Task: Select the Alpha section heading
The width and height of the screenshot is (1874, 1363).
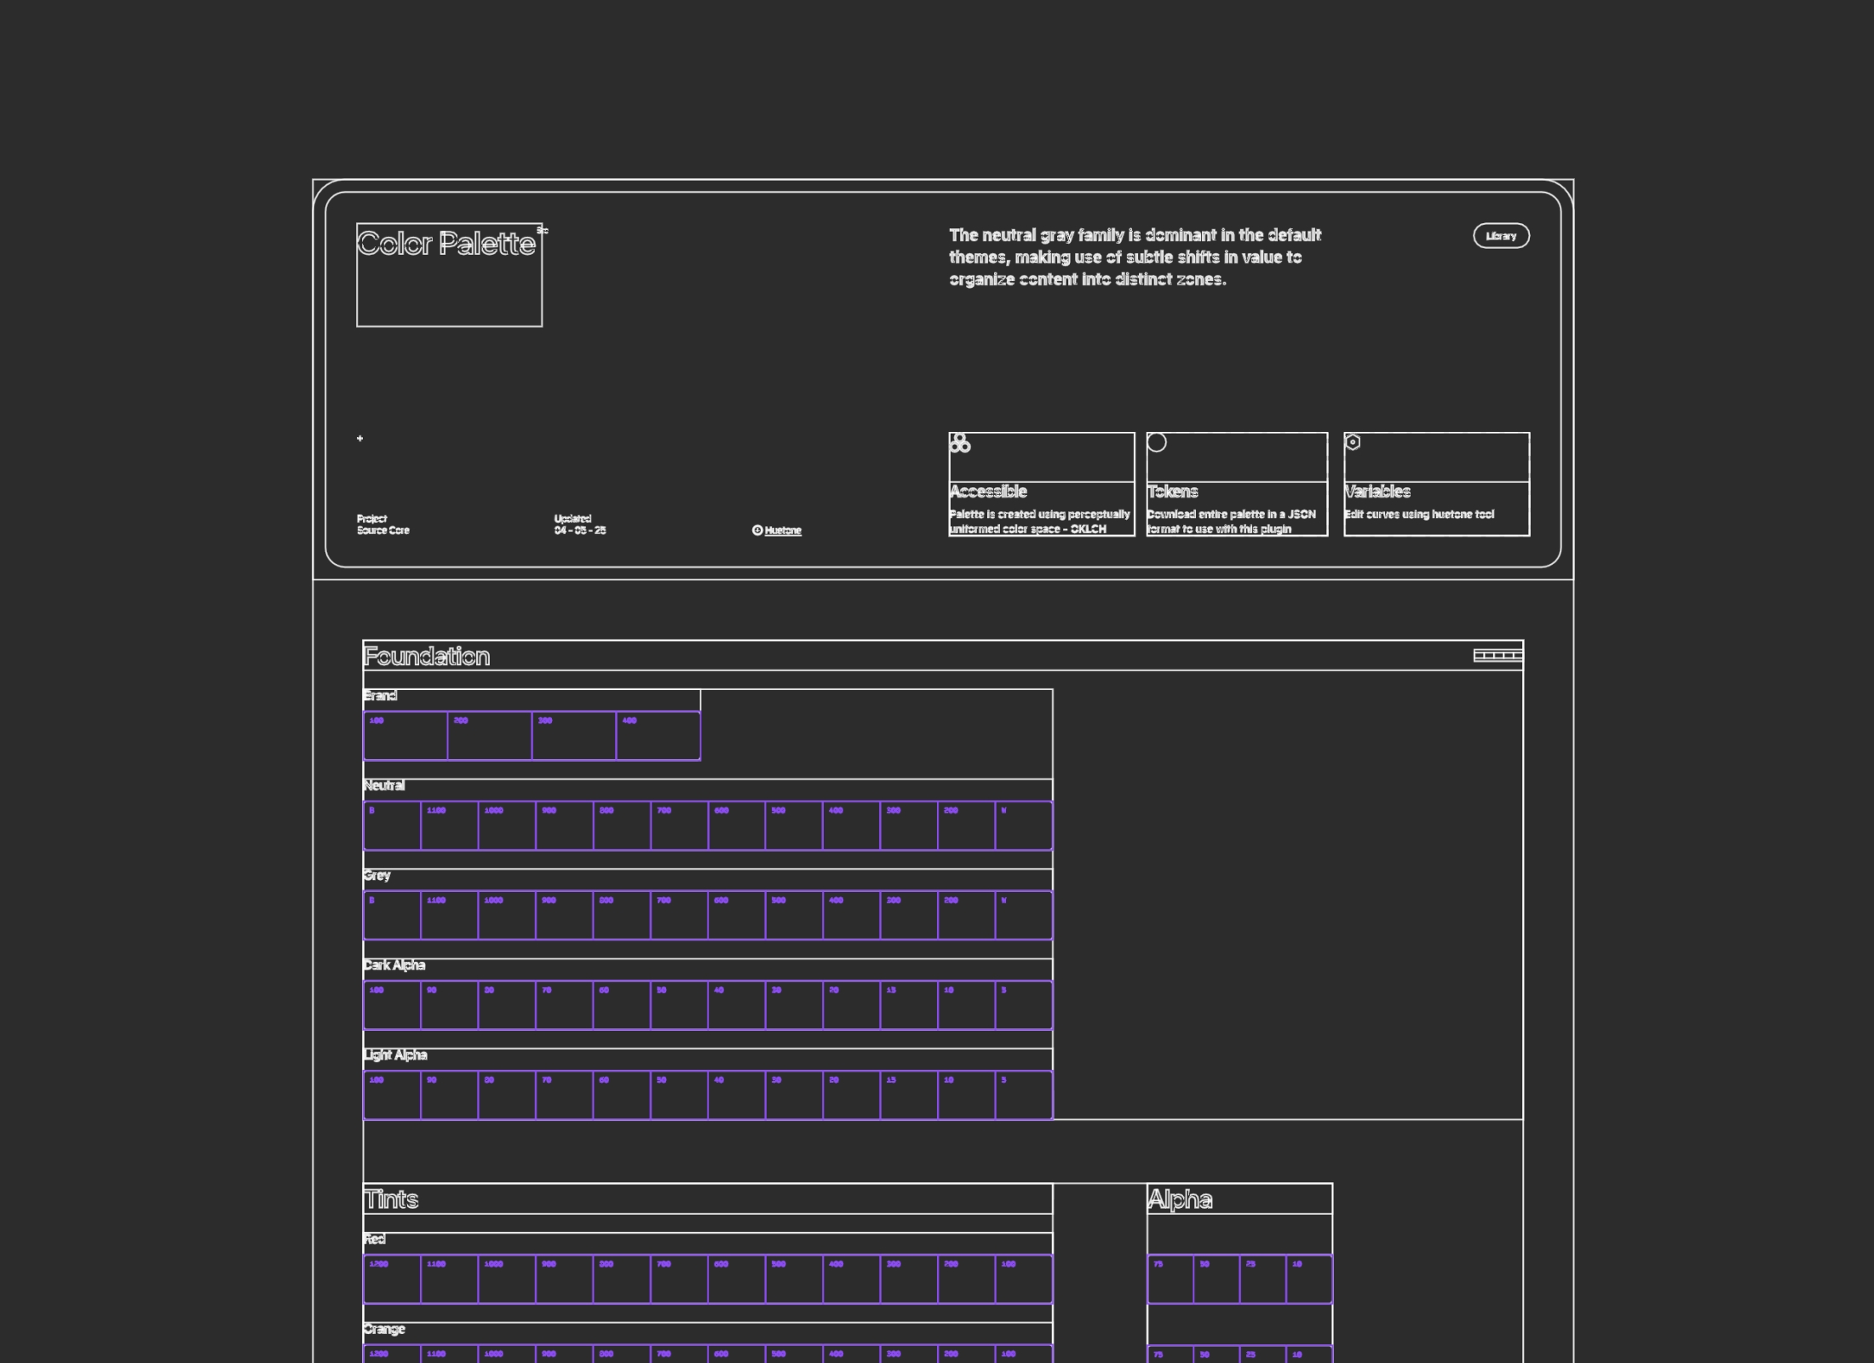Action: (1180, 1199)
